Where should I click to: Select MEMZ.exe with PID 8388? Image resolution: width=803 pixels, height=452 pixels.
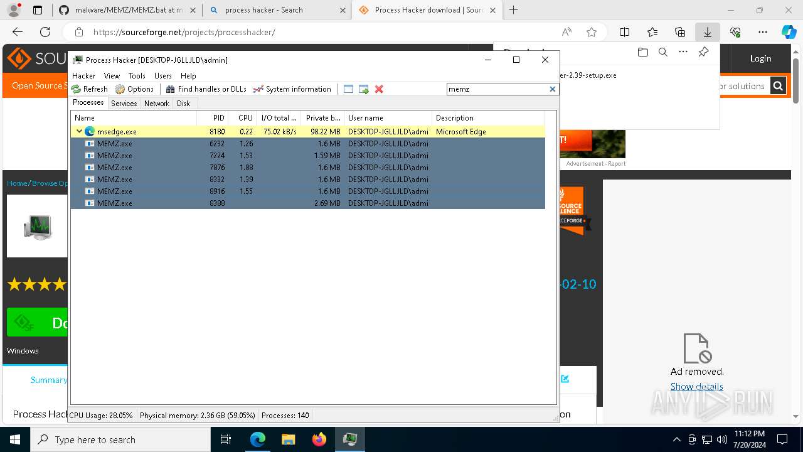[x=307, y=203]
